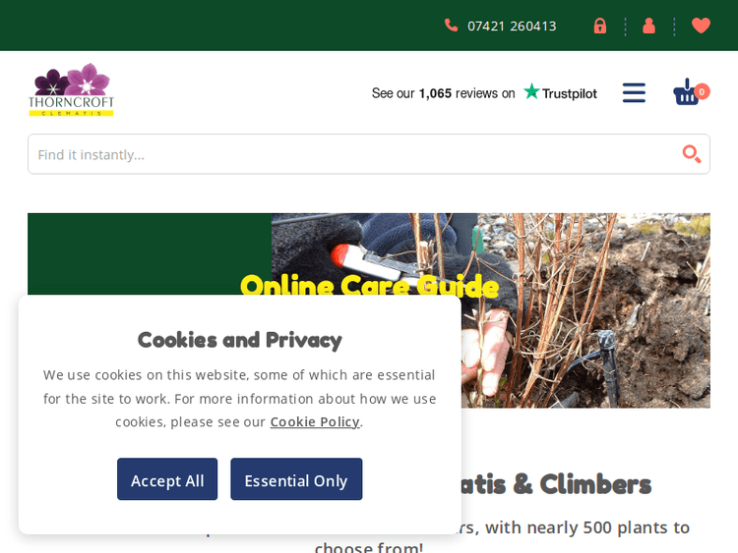
Task: Open the user account icon
Action: click(648, 26)
